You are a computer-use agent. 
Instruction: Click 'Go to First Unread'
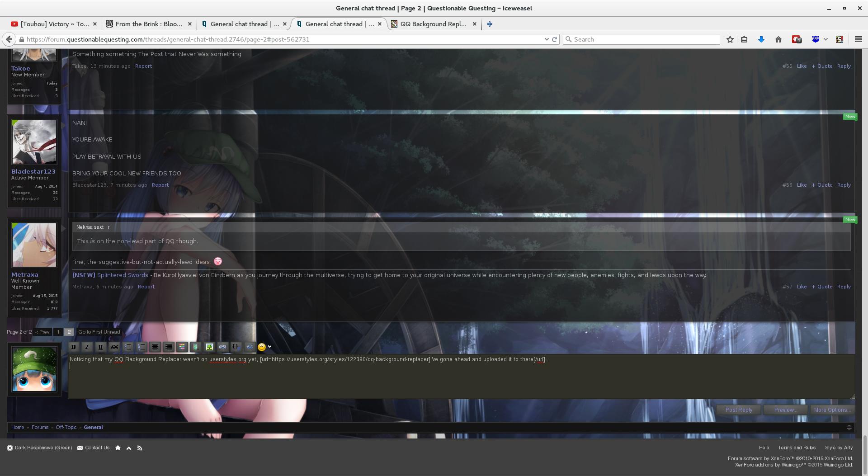99,332
